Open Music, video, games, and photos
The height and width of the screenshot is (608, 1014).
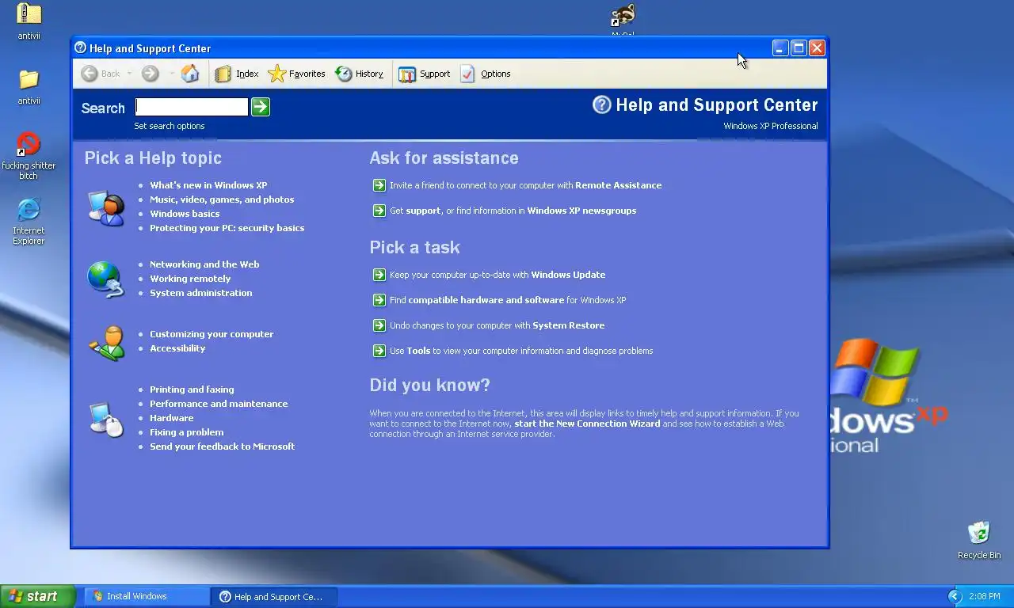(x=222, y=199)
